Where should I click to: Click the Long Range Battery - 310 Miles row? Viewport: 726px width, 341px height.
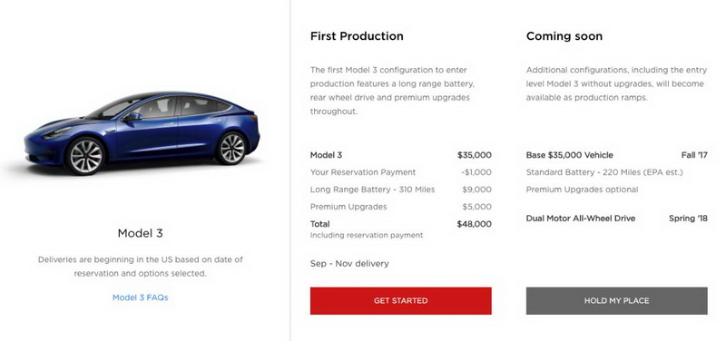click(400, 190)
